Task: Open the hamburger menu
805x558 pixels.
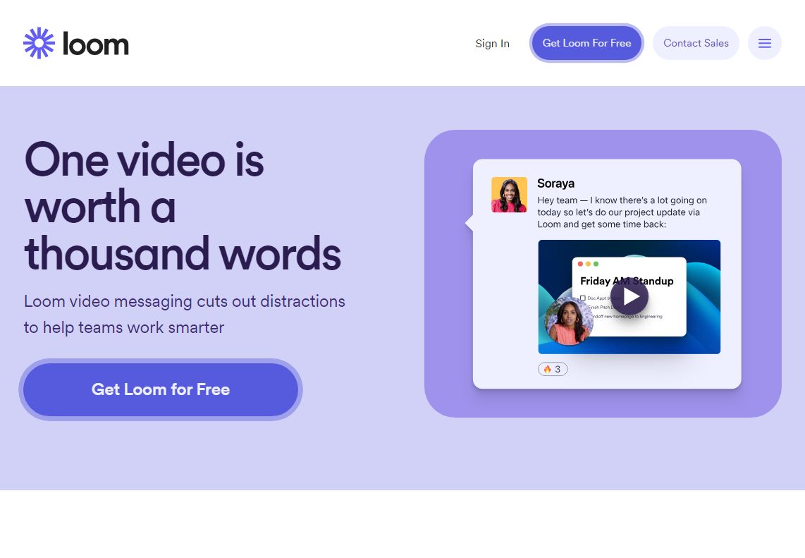Action: coord(764,43)
